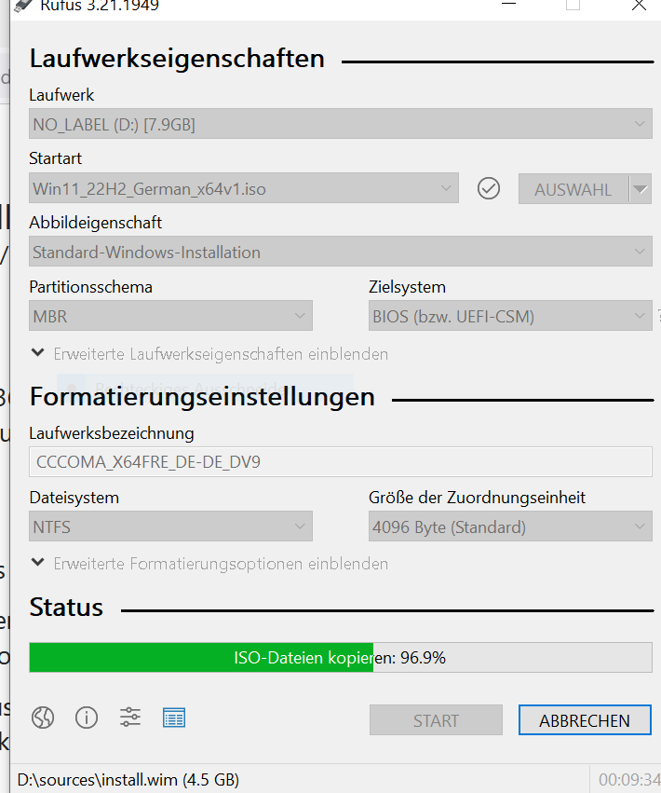Open the Startart ISO selection dropdown

coord(244,188)
